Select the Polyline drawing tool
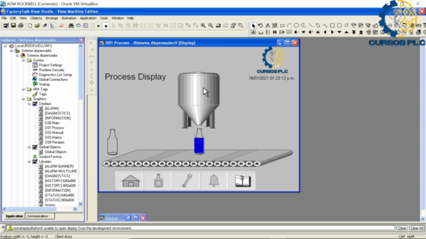426x239 pixels. tap(325, 25)
